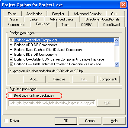Click the list scroll up arrow

pyautogui.click(x=117, y=40)
